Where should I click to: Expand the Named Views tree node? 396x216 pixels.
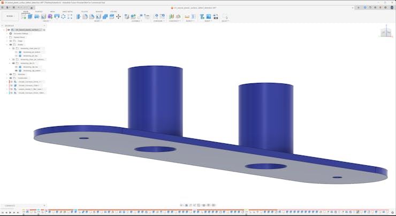(6, 37)
